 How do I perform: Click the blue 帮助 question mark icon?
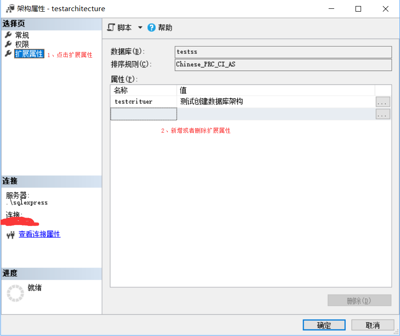[151, 27]
